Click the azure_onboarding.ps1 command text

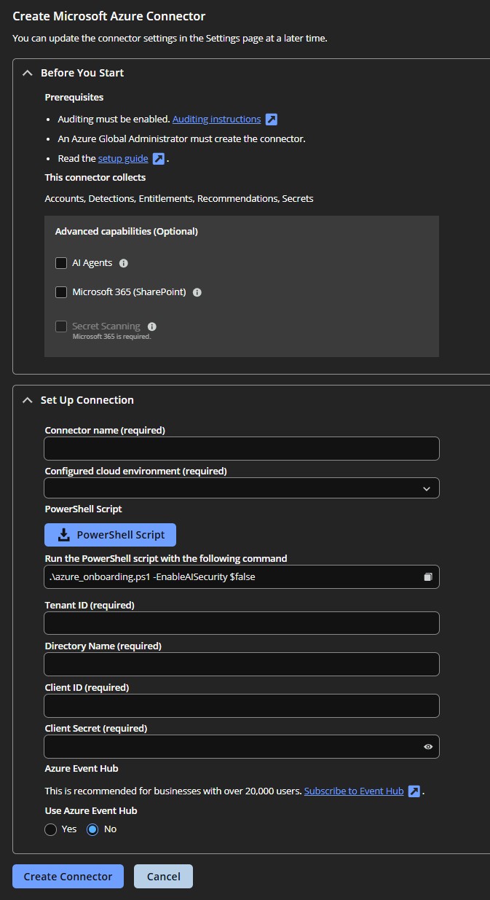click(x=151, y=576)
